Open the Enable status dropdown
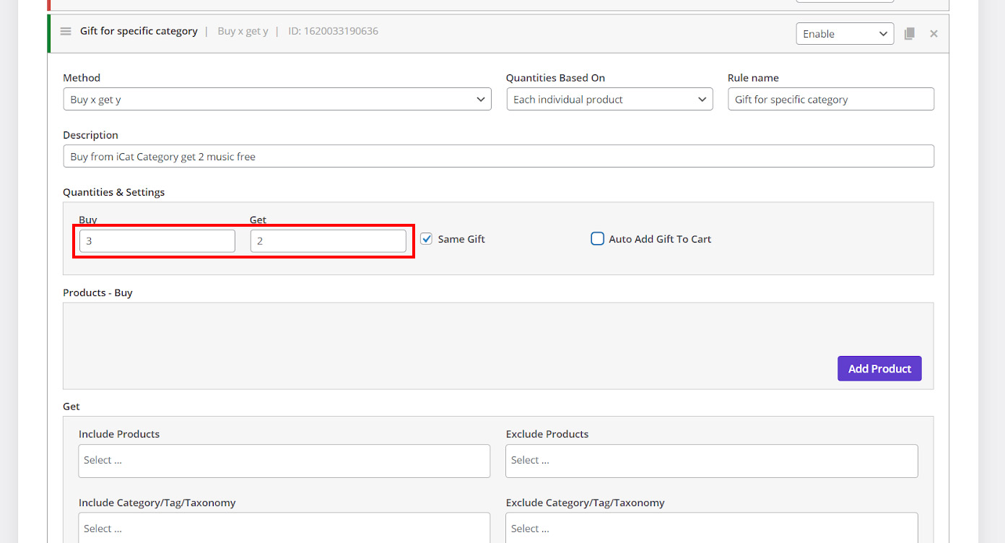1005x543 pixels. pyautogui.click(x=844, y=34)
